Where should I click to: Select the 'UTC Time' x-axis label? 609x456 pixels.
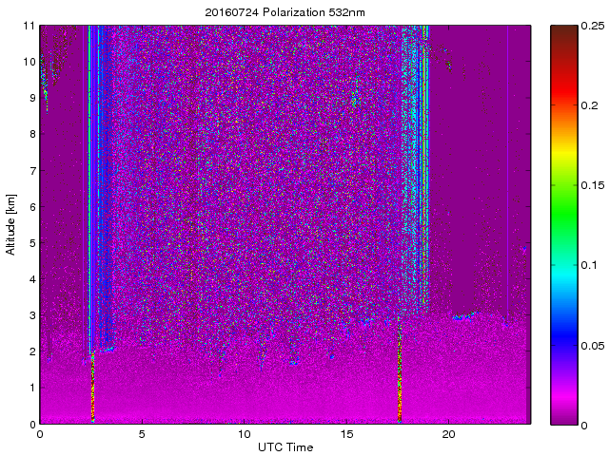point(285,446)
